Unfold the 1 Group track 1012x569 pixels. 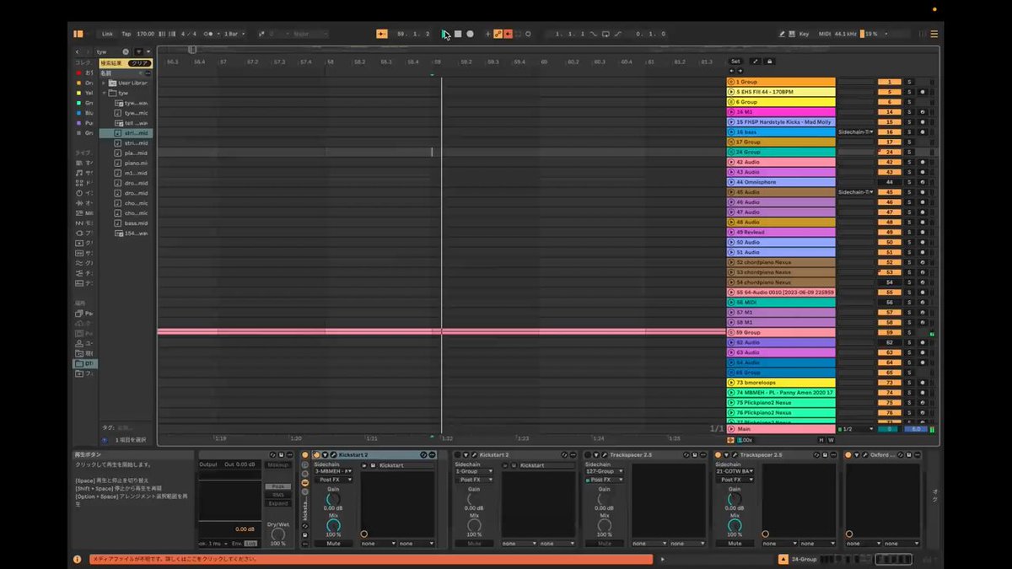[x=730, y=82]
